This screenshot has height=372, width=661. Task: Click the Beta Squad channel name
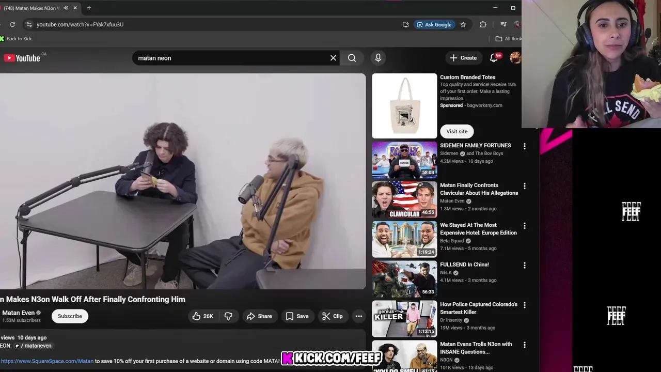tap(452, 241)
